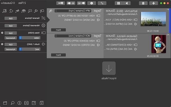Click the sliders icon next to General Options
The height and width of the screenshot is (107, 171).
[x=43, y=18]
